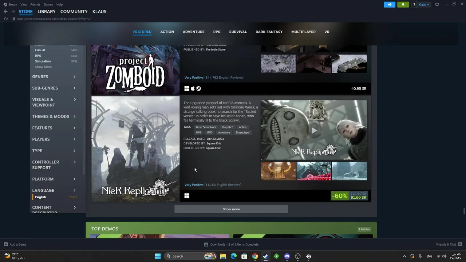This screenshot has width=466, height=262.
Task: Expand the Sub-Genres filter section
Action: tap(54, 88)
